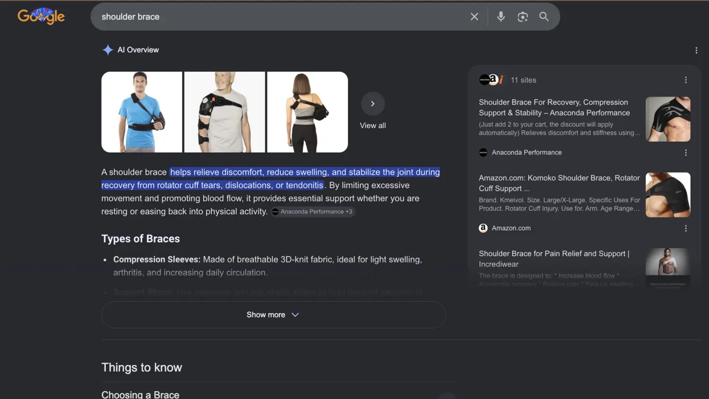The image size is (709, 399).
Task: Click the highlighted text about relieving discomfort
Action: coord(271,179)
